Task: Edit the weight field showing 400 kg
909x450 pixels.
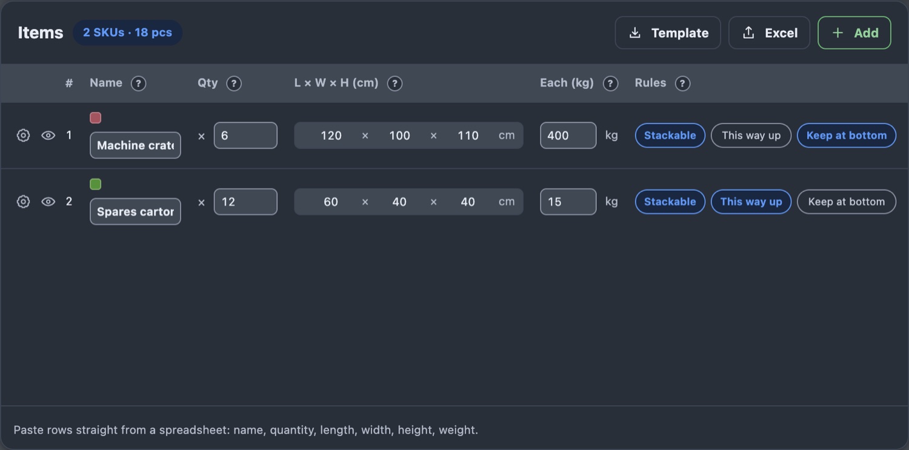Action: click(x=568, y=136)
